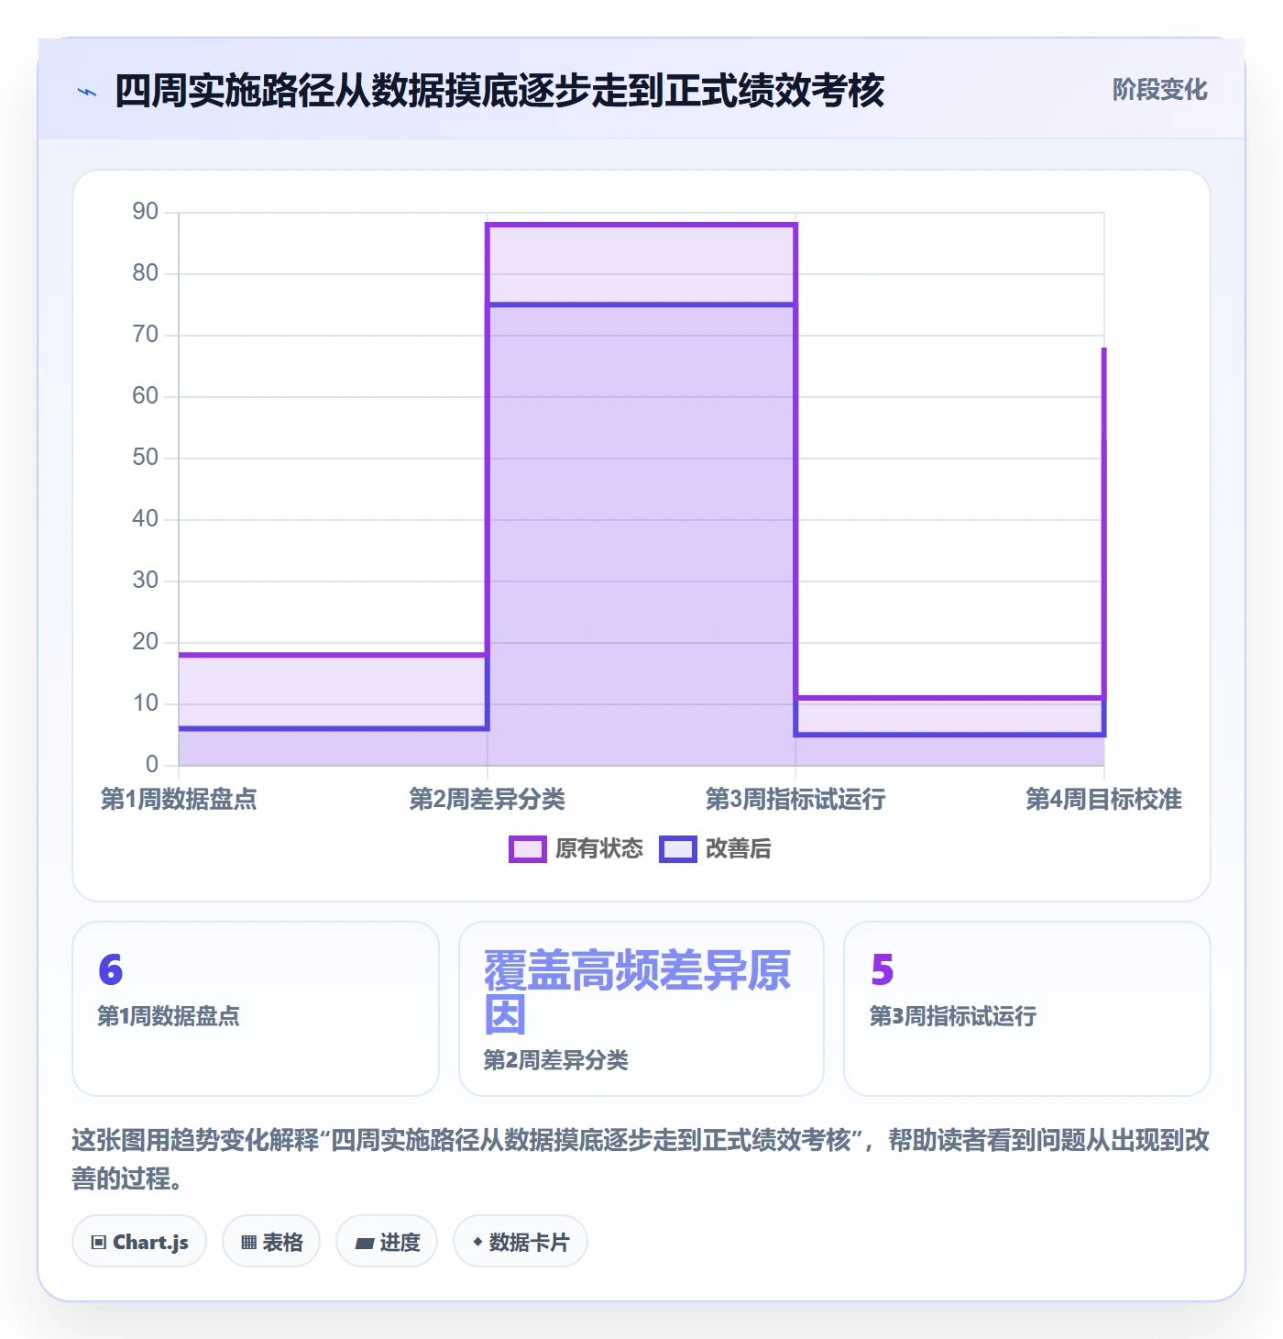The height and width of the screenshot is (1339, 1283).
Task: Click the y-axis value 90
Action: (x=146, y=212)
